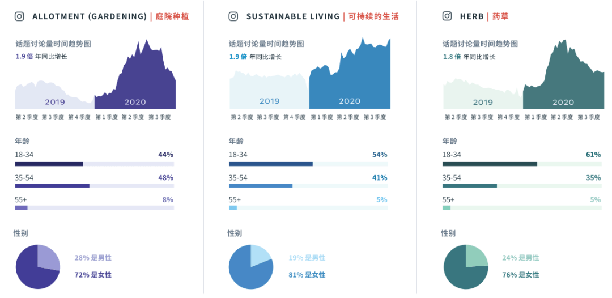Image resolution: width=612 pixels, height=298 pixels.
Task: Click 第 4 季度 axis label under Sustainable Living chart
Action: [x=294, y=117]
